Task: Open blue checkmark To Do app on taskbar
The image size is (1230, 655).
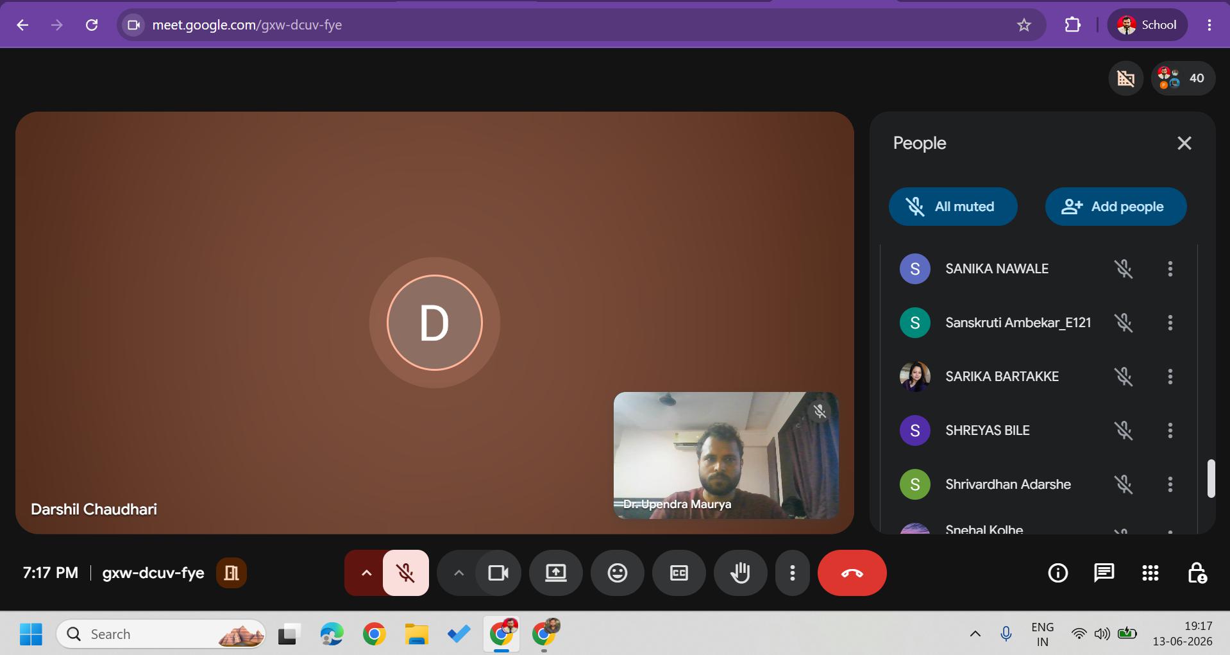Action: 459,634
